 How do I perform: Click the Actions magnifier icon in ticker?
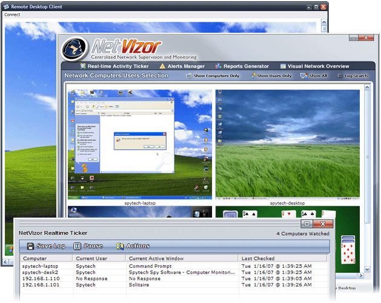pyautogui.click(x=120, y=246)
